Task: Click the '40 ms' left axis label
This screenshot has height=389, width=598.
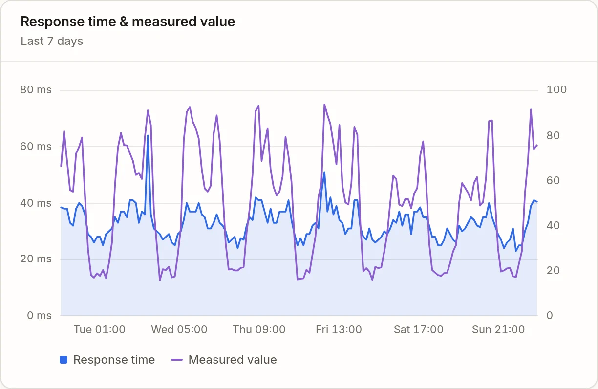Action: (36, 203)
